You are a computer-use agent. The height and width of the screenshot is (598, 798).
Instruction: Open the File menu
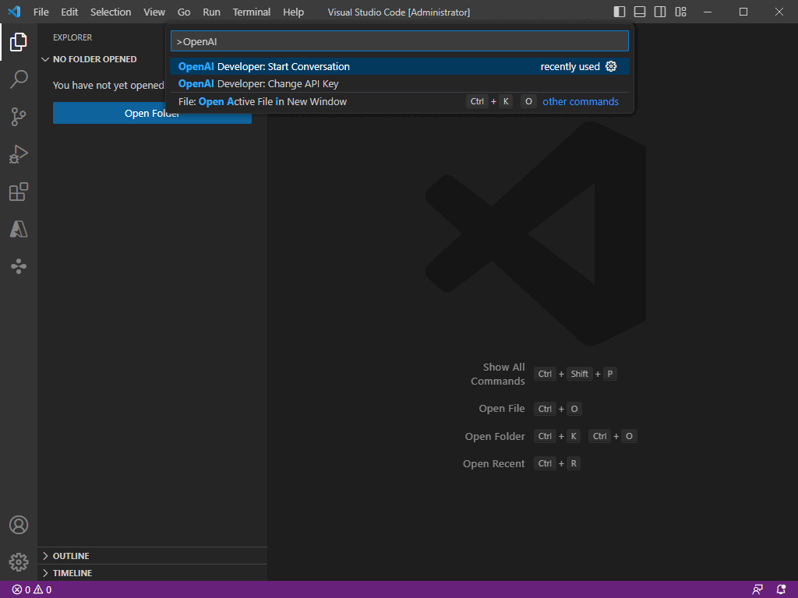tap(41, 12)
